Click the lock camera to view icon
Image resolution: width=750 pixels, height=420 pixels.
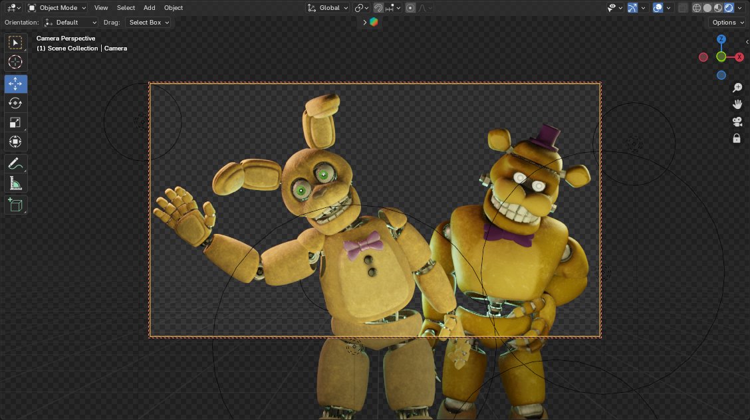click(x=737, y=139)
